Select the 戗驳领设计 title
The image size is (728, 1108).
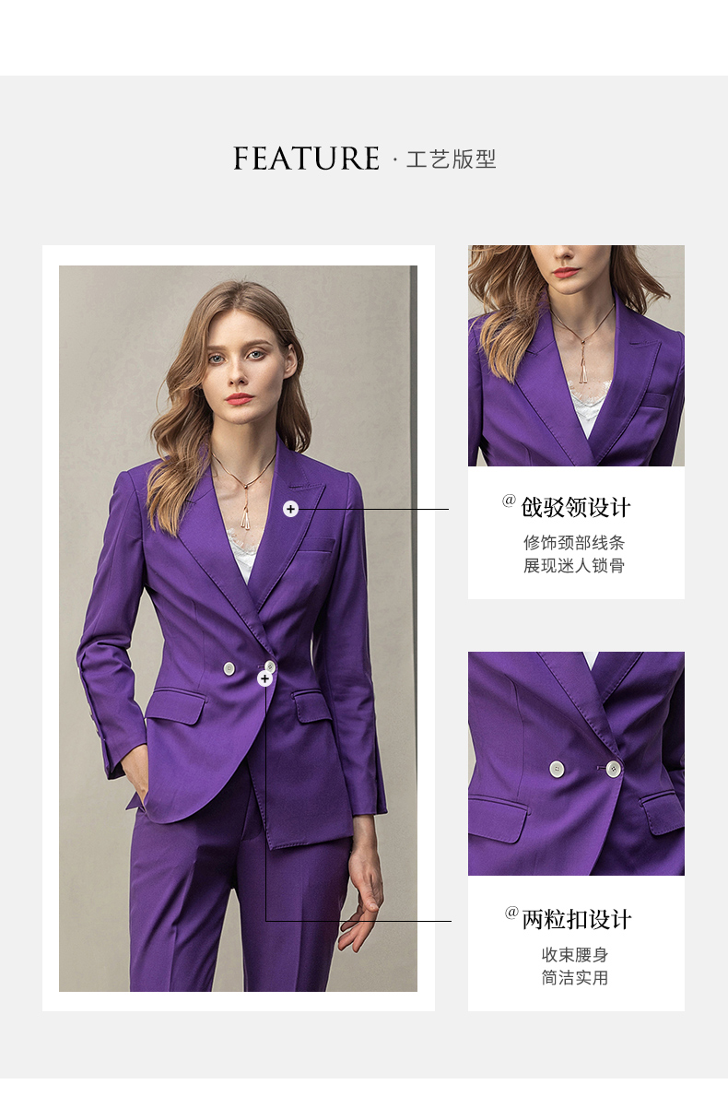577,508
